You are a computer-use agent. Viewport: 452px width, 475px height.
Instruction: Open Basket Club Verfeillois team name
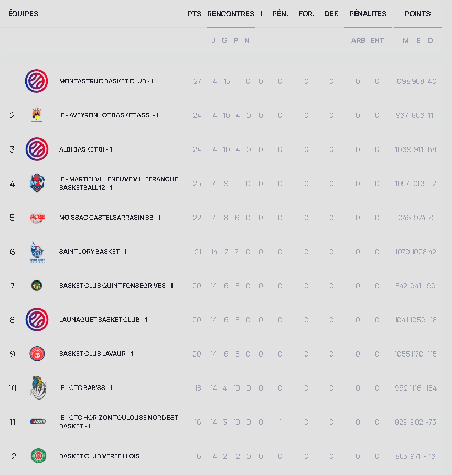(99, 456)
